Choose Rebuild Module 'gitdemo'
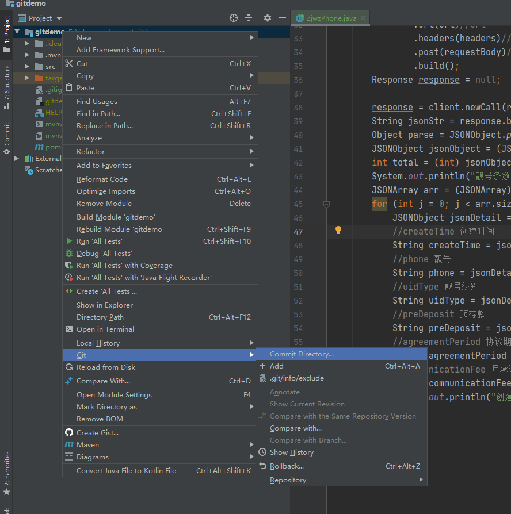 (160, 229)
